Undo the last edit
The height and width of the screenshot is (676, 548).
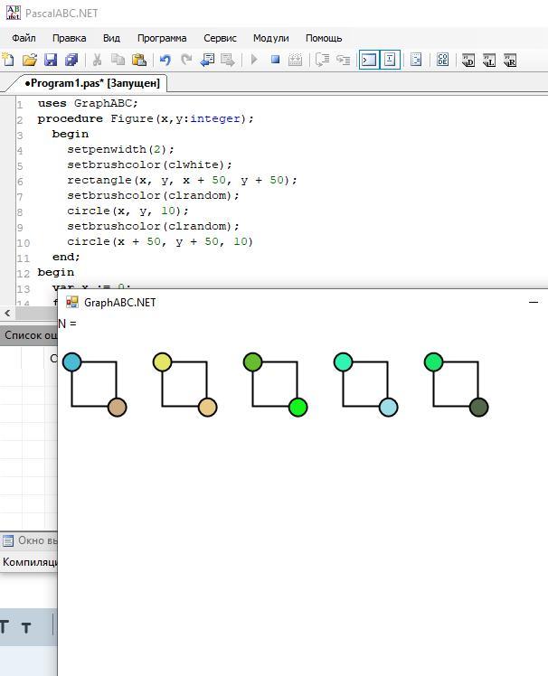(165, 60)
